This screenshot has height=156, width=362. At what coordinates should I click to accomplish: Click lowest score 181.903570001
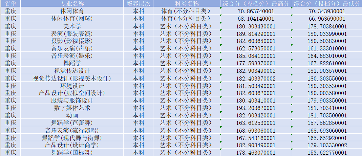pos(326,71)
